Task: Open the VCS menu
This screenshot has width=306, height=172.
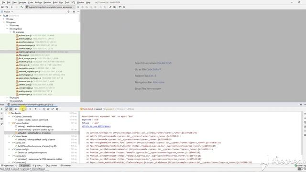Action: click(73, 2)
